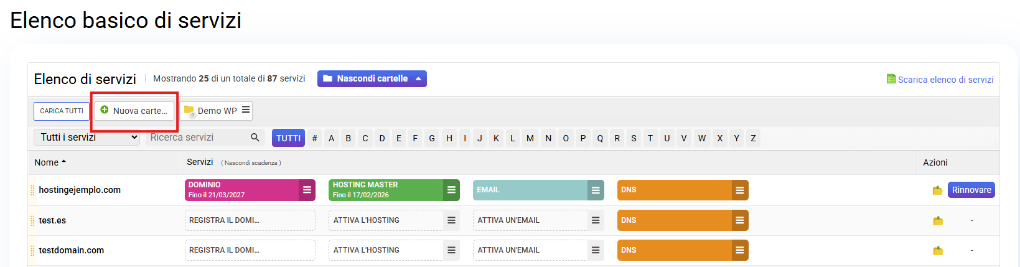
Task: Toggle Nascondi scadenza expiry display
Action: click(251, 163)
